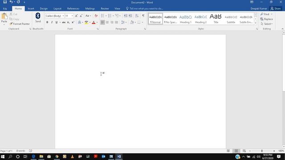The width and height of the screenshot is (285, 160).
Task: Click the Sort A-Z icon
Action: point(137,16)
